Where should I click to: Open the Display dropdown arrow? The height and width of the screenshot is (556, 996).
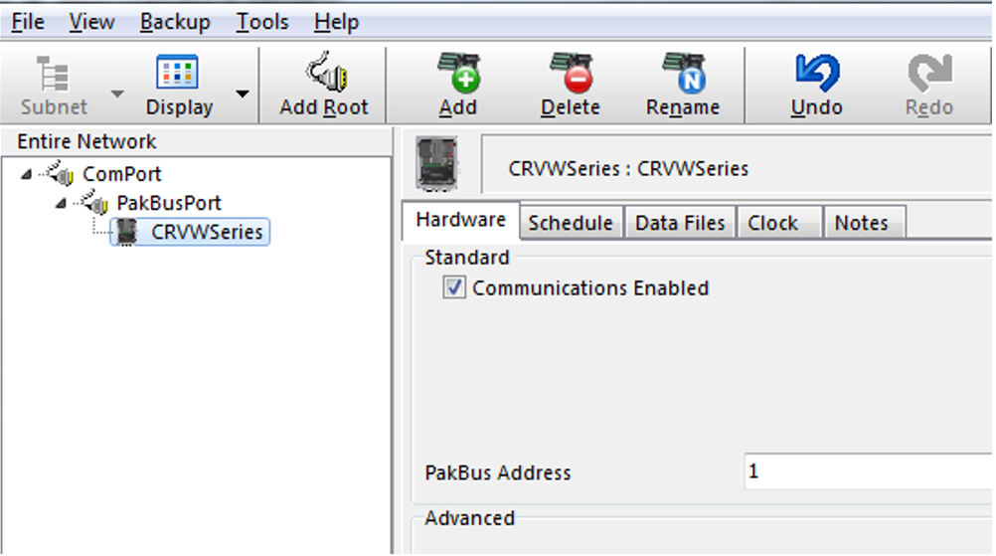[x=242, y=94]
